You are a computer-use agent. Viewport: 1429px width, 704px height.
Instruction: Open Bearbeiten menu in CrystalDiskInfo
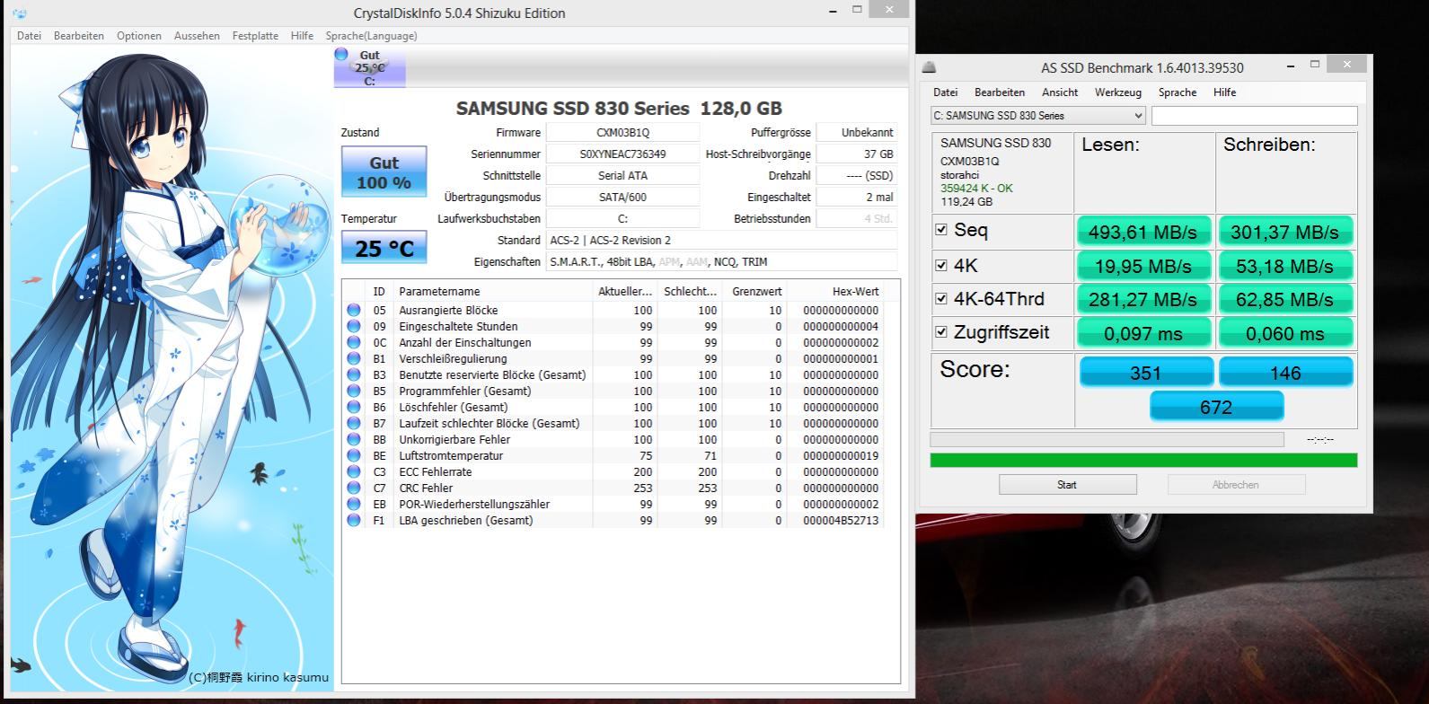pos(78,36)
